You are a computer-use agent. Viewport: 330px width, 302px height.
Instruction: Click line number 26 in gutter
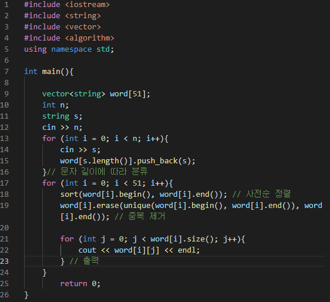(x=5, y=295)
